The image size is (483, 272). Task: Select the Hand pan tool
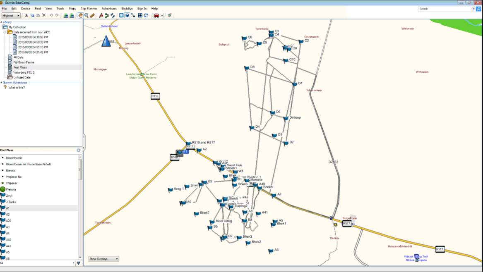click(x=80, y=15)
